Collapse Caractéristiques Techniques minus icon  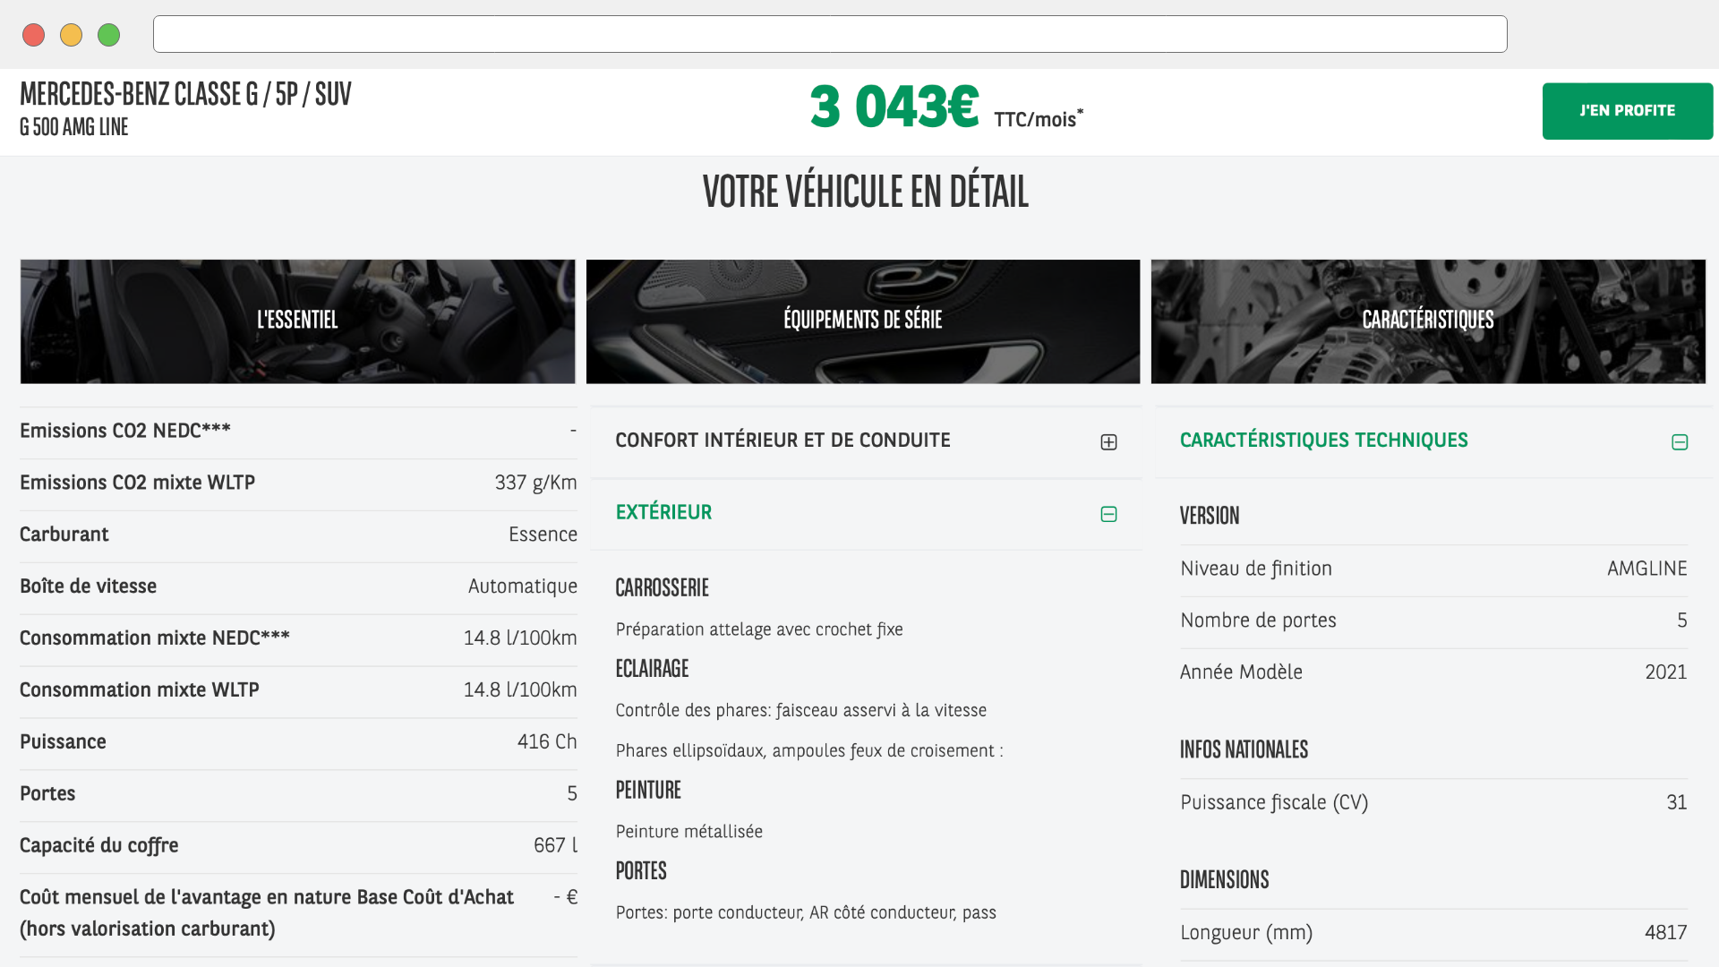tap(1680, 442)
